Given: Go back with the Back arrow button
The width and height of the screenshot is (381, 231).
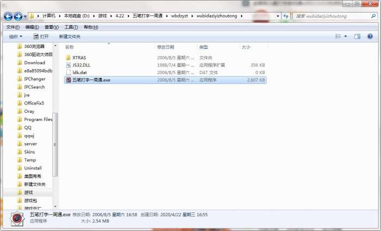Looking at the screenshot, I should [8, 16].
